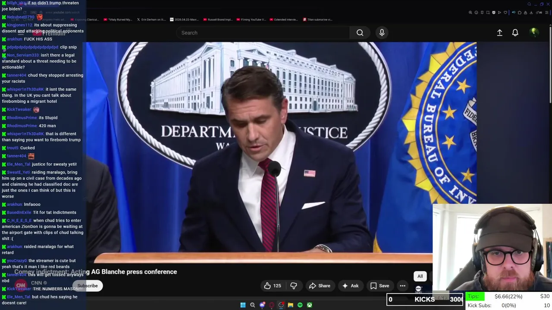552x310 pixels.
Task: Open Spotify from the taskbar
Action: click(x=300, y=305)
